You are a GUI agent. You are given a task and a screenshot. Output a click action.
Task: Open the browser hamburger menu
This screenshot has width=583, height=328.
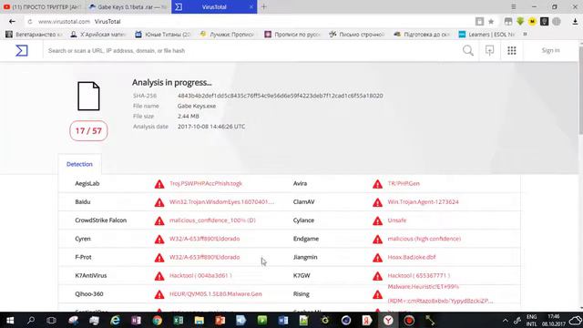click(514, 6)
